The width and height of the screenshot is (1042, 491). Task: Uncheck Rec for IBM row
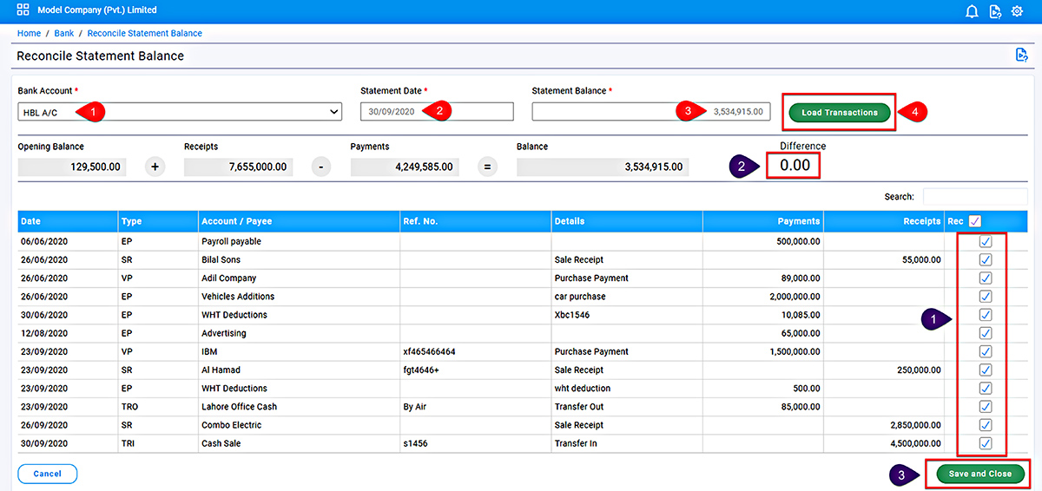985,351
